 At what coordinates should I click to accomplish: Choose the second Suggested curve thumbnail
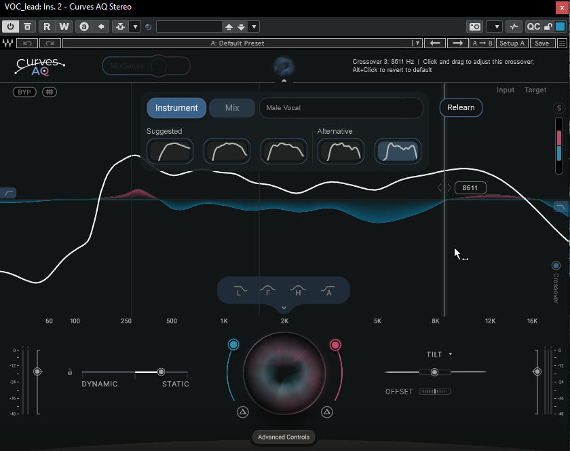227,151
